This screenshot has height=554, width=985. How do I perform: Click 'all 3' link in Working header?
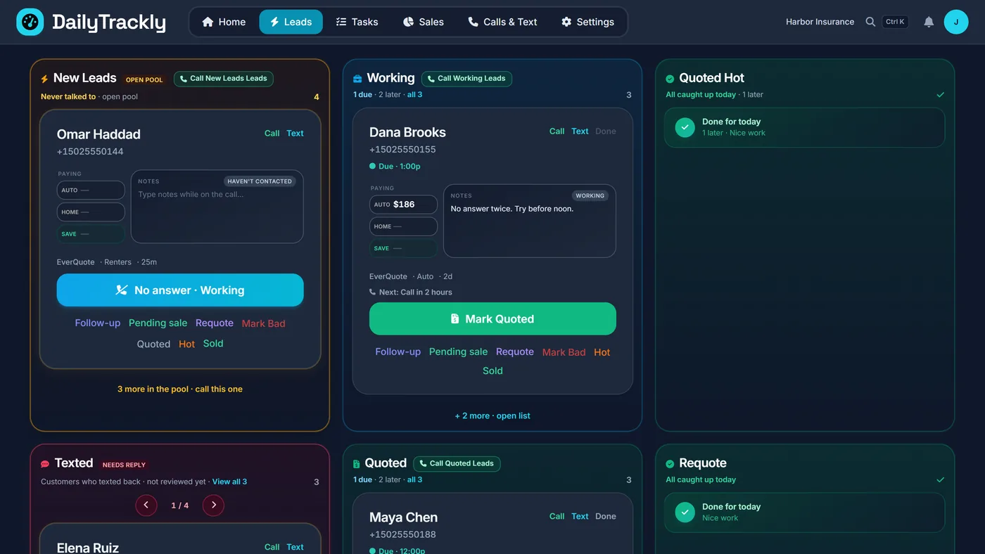tap(414, 95)
